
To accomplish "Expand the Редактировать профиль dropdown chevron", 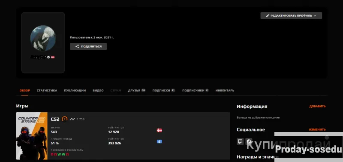I will pos(315,16).
